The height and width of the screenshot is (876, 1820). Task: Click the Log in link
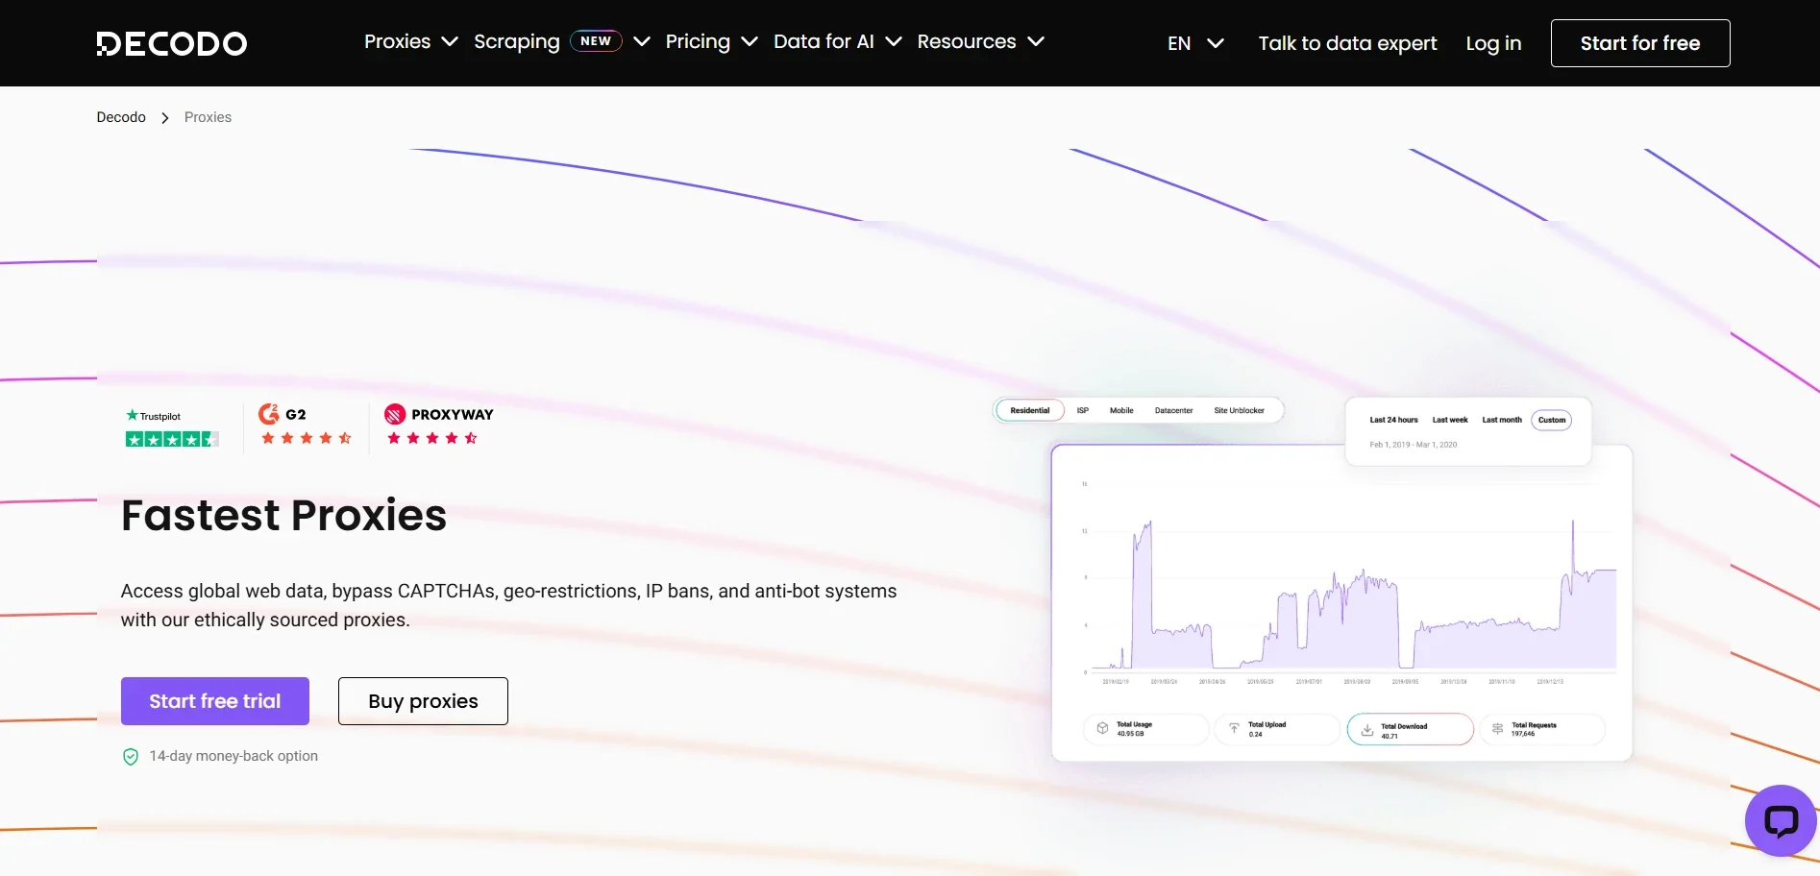1493,43
